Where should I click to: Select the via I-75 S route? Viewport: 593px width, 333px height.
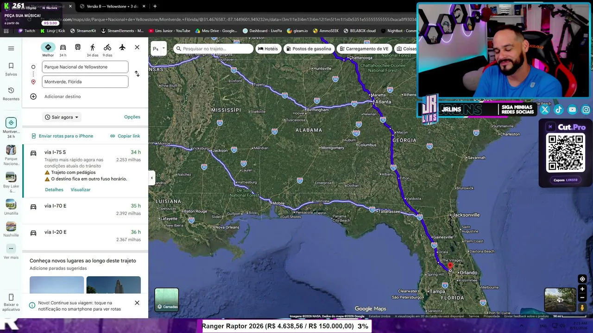pyautogui.click(x=85, y=171)
